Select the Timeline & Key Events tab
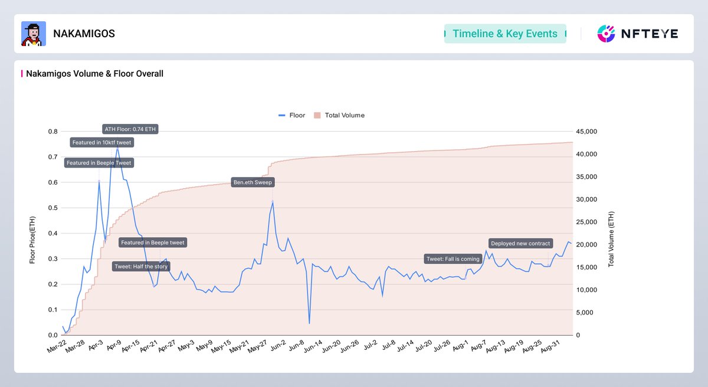Viewport: 708px width, 387px height. click(x=505, y=34)
